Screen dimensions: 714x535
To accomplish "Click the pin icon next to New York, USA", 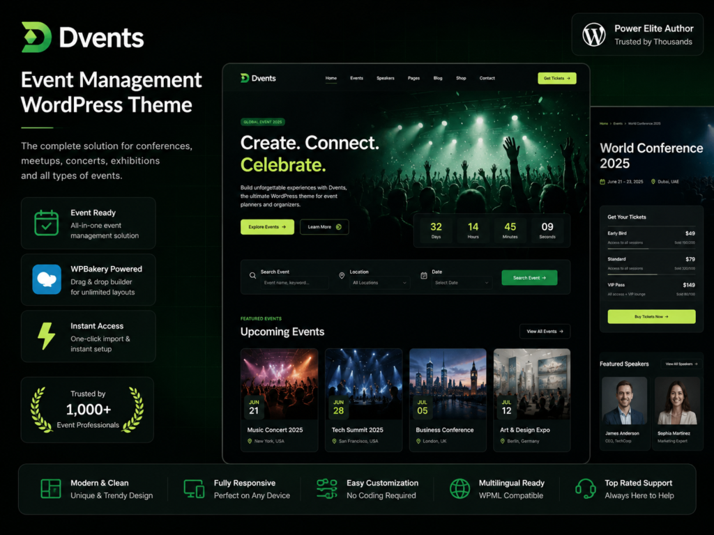I will [250, 441].
